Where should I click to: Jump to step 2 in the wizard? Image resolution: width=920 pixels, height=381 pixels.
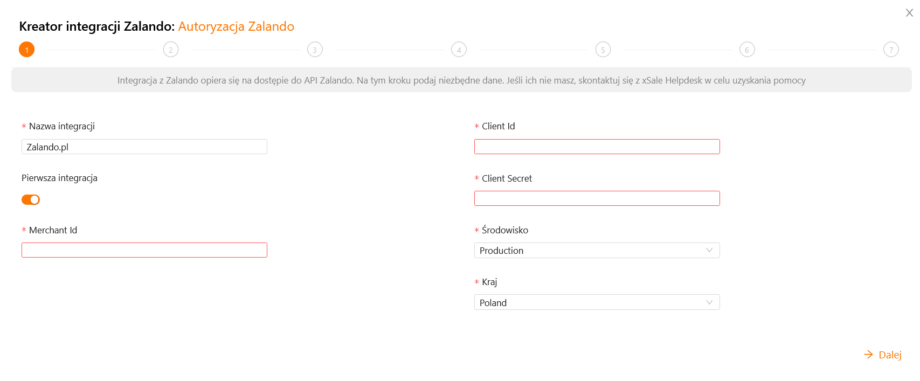click(x=171, y=50)
